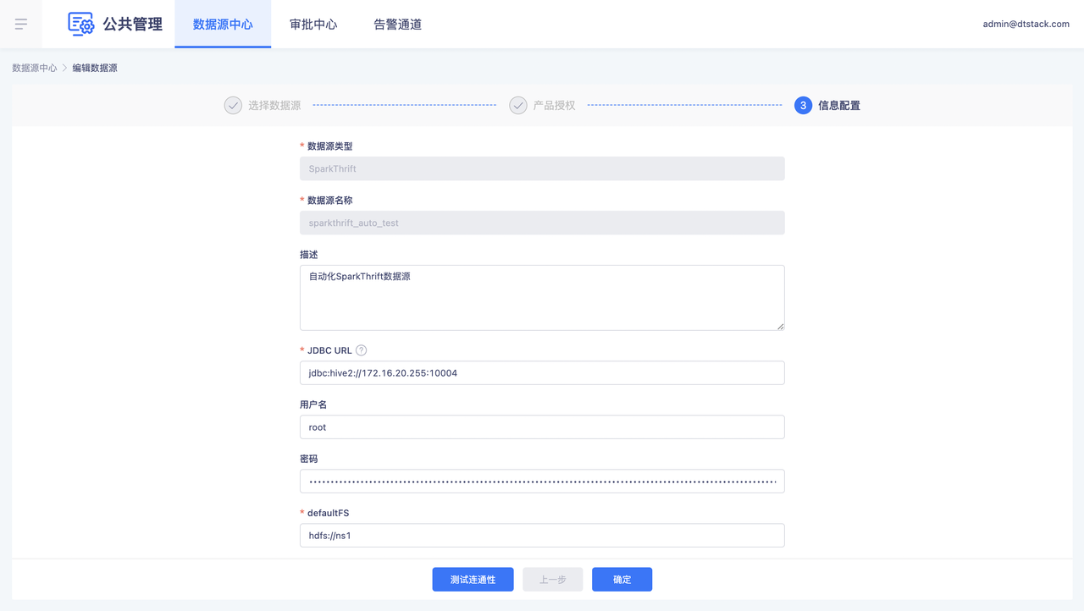
Task: Click the 上一步 previous step button
Action: [x=552, y=580]
